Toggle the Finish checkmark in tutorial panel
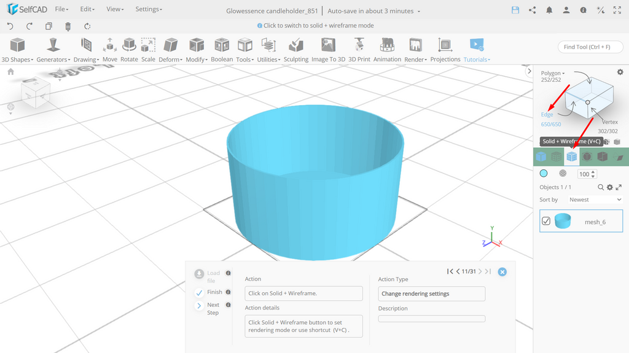 pyautogui.click(x=199, y=293)
